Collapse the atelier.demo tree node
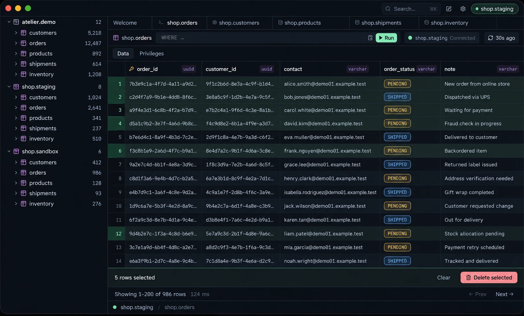524x316 pixels. [9, 22]
